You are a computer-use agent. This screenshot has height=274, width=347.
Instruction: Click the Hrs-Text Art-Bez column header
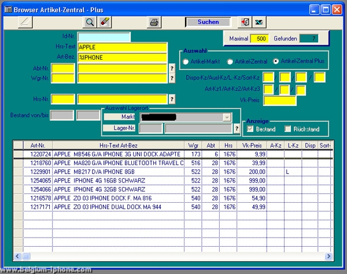coord(118,145)
